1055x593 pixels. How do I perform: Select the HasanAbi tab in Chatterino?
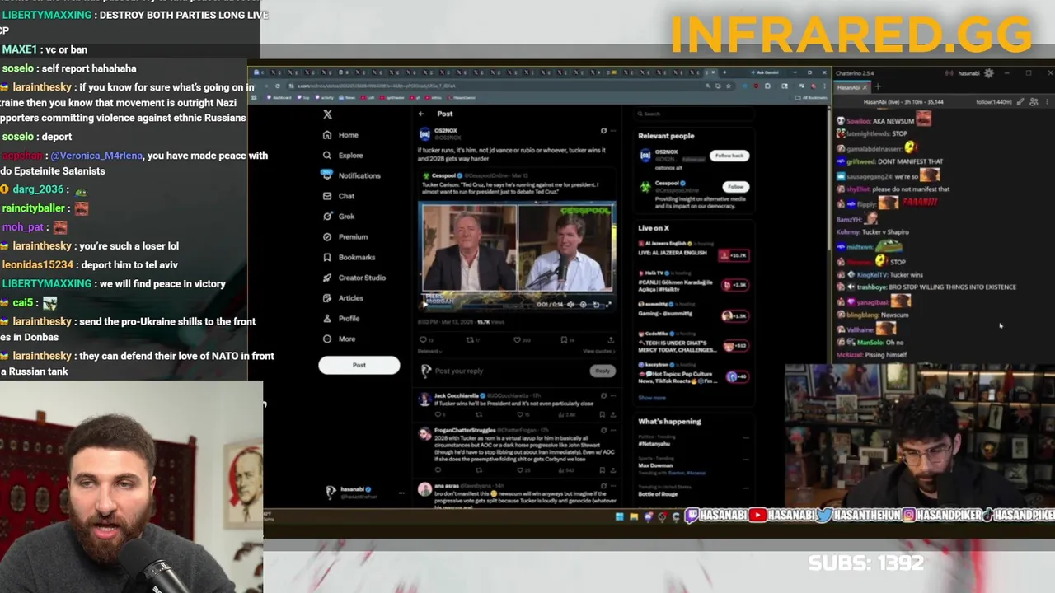point(854,86)
